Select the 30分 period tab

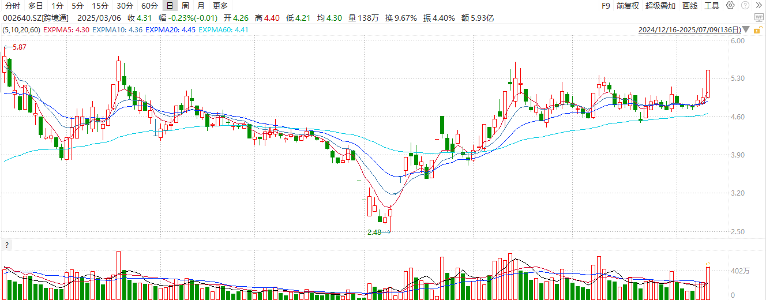[x=125, y=6]
